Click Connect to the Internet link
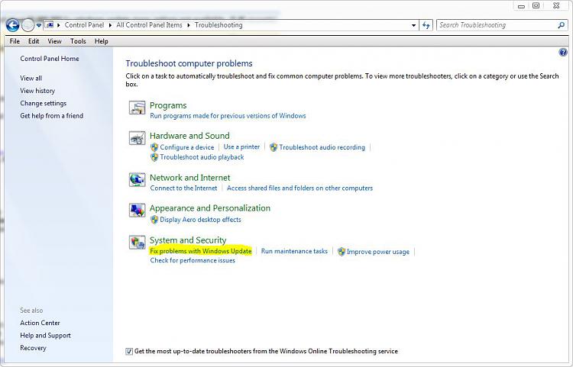The width and height of the screenshot is (573, 367). pyautogui.click(x=183, y=188)
